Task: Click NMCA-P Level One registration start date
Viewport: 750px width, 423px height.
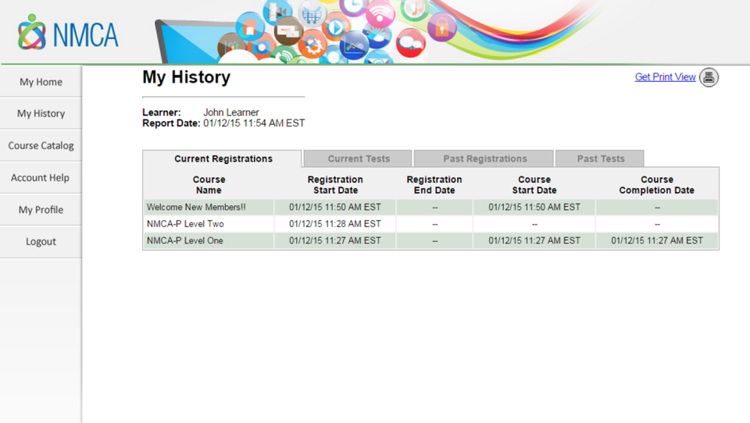Action: [x=335, y=240]
